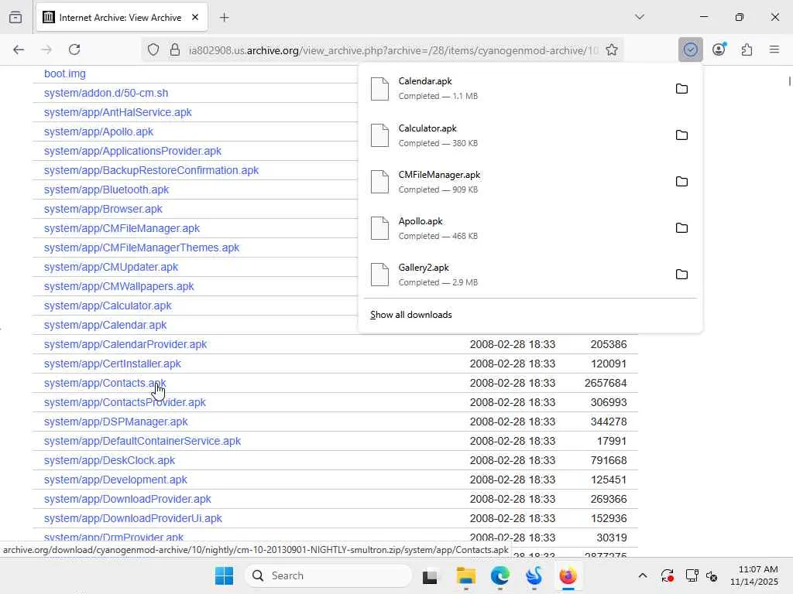Image resolution: width=793 pixels, height=594 pixels.
Task: Download system/app/DownloadProvider.apk
Action: click(128, 499)
